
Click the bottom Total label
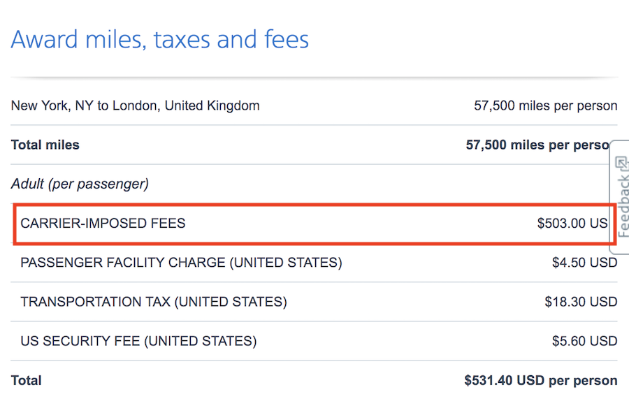pos(27,380)
